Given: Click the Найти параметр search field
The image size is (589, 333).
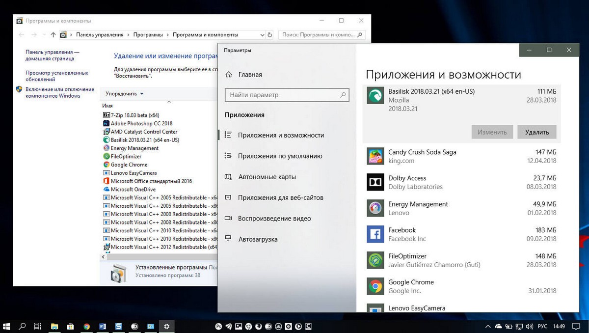Looking at the screenshot, I should (287, 95).
